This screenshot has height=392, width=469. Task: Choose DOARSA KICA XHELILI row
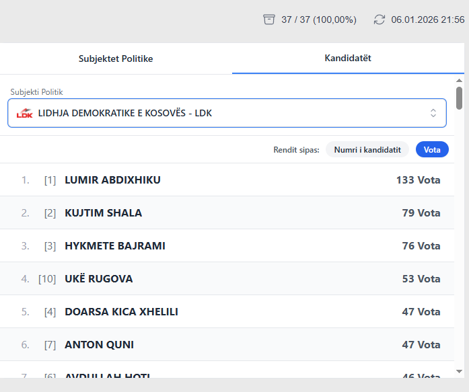coord(121,311)
